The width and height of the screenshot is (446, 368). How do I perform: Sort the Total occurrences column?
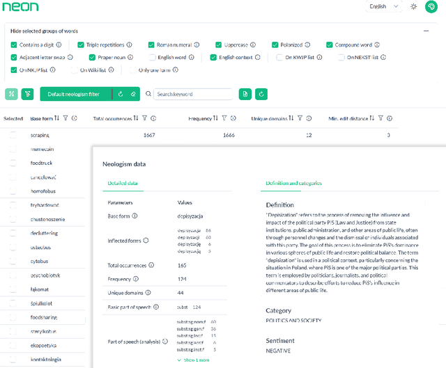136,118
